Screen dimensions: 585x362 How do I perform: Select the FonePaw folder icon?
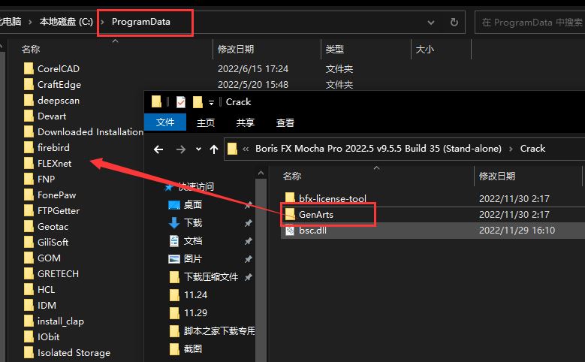coord(29,195)
